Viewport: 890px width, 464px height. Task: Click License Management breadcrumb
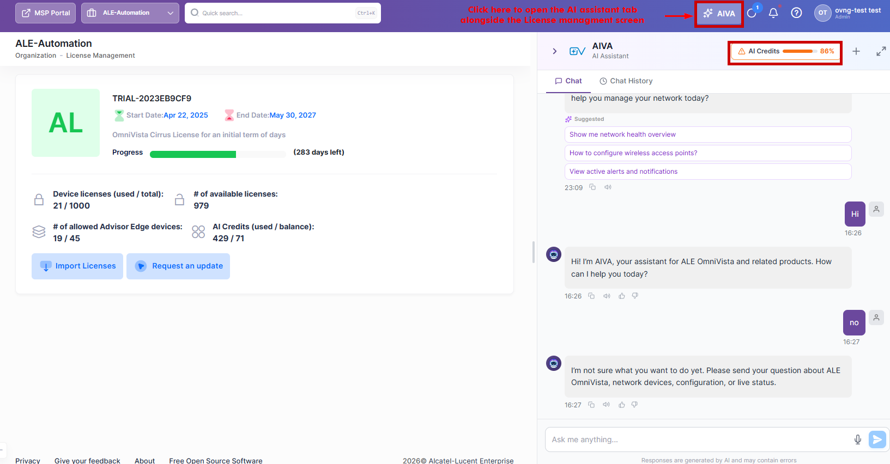pos(100,56)
